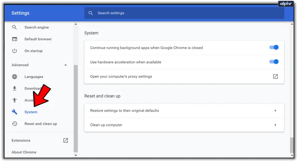This screenshot has height=162, width=298.
Task: Collapse the Advanced section arrow
Action: click(x=65, y=65)
